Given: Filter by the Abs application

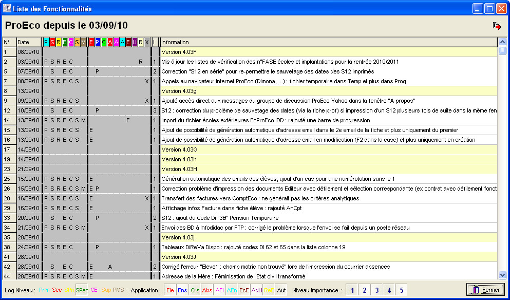Looking at the screenshot, I should coord(207,290).
